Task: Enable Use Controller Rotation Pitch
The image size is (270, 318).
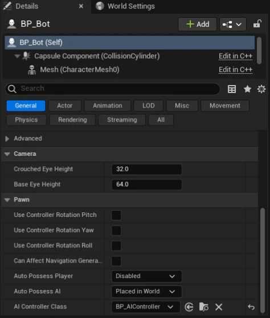Action: click(116, 215)
